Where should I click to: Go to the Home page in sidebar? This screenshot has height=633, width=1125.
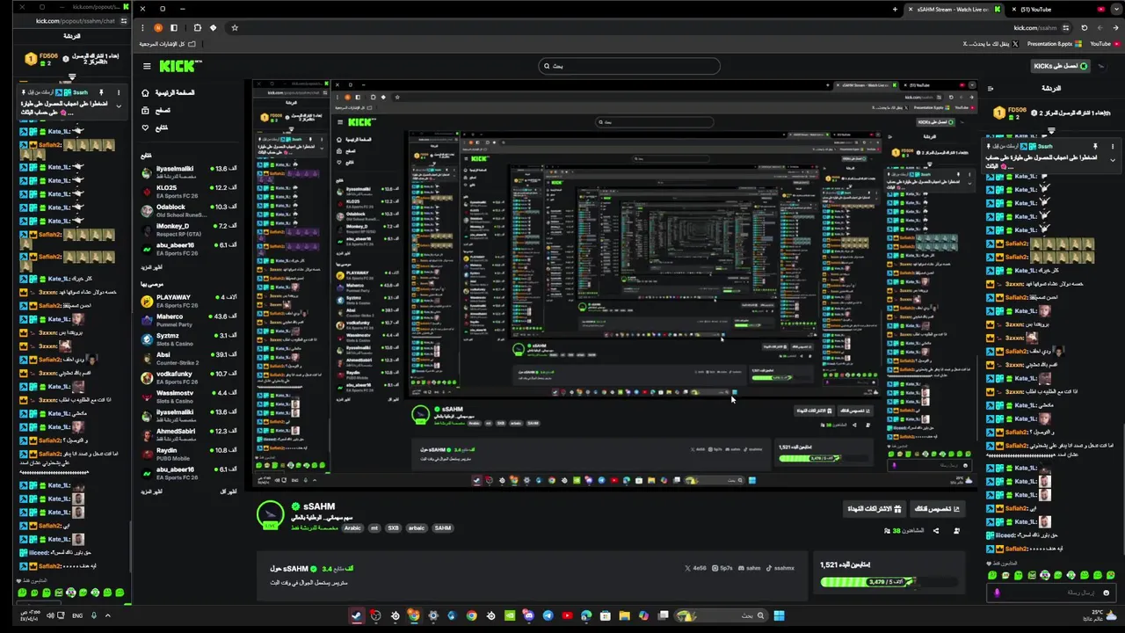coord(168,92)
